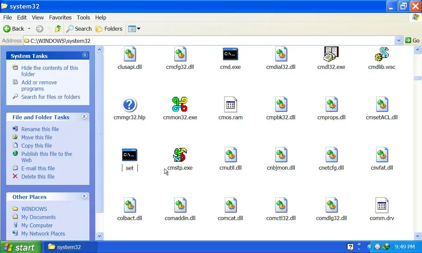Image resolution: width=422 pixels, height=253 pixels.
Task: Select the cnbjmon.dll file icon
Action: pos(281,155)
